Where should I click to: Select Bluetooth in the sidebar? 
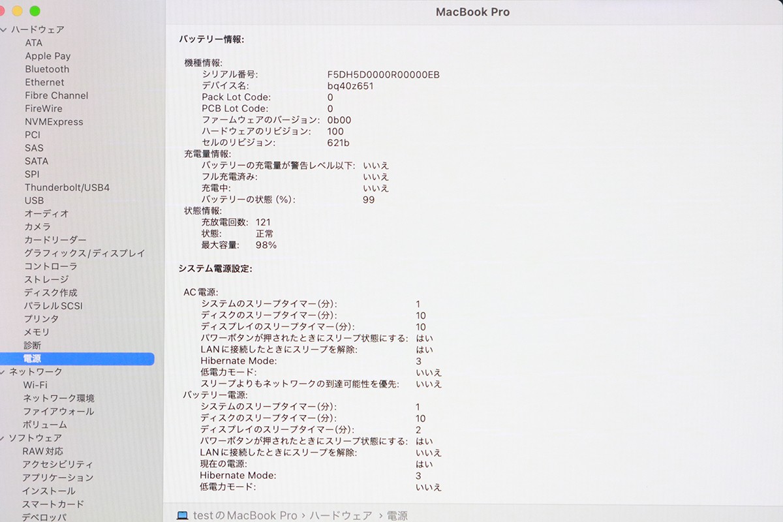point(47,69)
